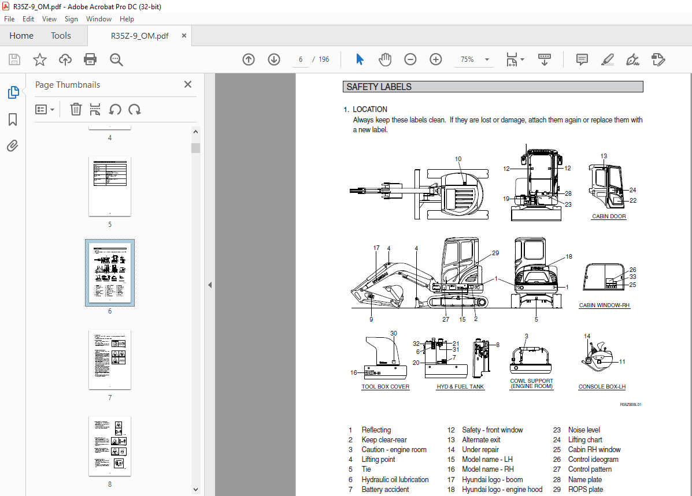Click the Zoom out minus icon

coord(410,59)
